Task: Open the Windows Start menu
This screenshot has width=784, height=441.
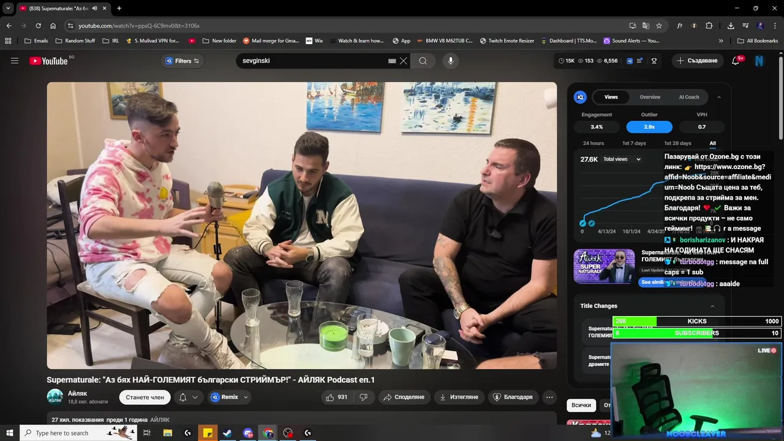Action: point(9,433)
